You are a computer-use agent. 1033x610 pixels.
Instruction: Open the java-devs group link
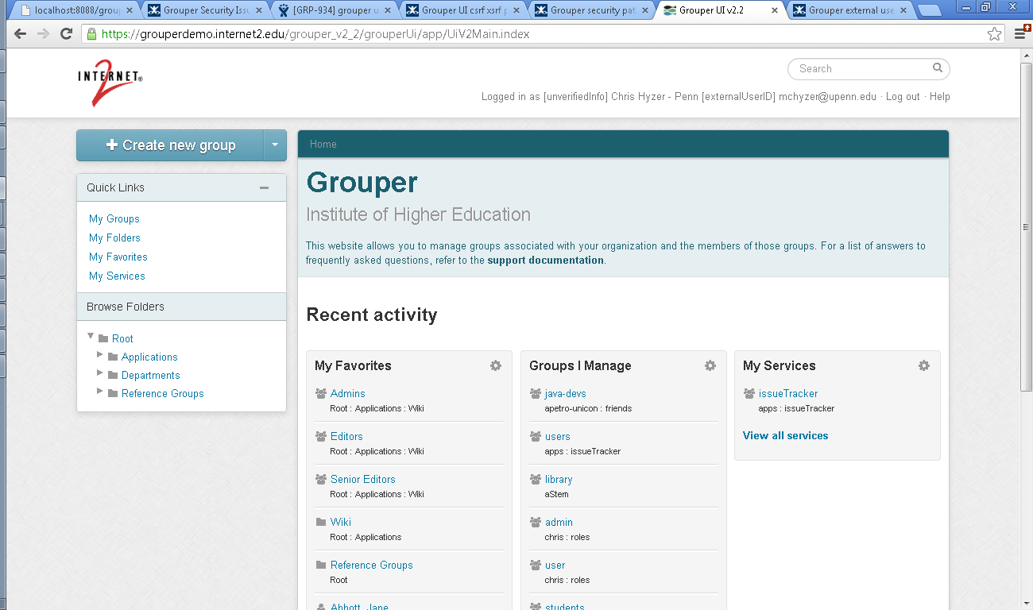566,393
